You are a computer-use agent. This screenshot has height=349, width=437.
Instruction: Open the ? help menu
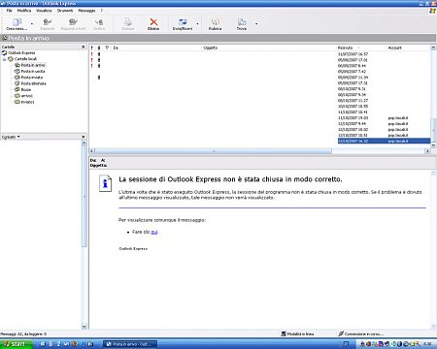tap(102, 11)
